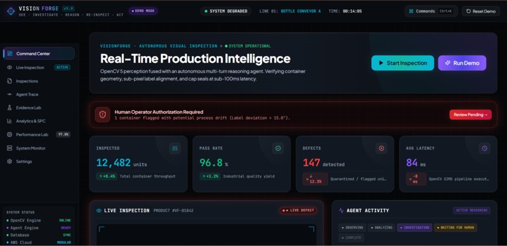The image size is (507, 246).
Task: Click the 97.8% badge on Performance Lab
Action: coord(64,135)
